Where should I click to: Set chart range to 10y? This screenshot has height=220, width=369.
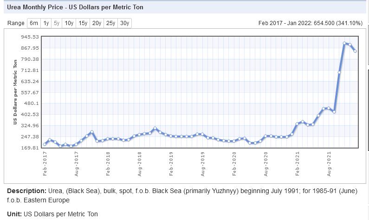pos(69,23)
